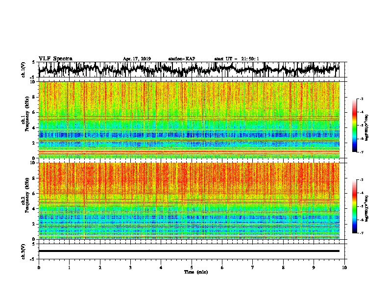Click the "station=KAP" header label
This screenshot has width=388, height=300.
(x=182, y=59)
